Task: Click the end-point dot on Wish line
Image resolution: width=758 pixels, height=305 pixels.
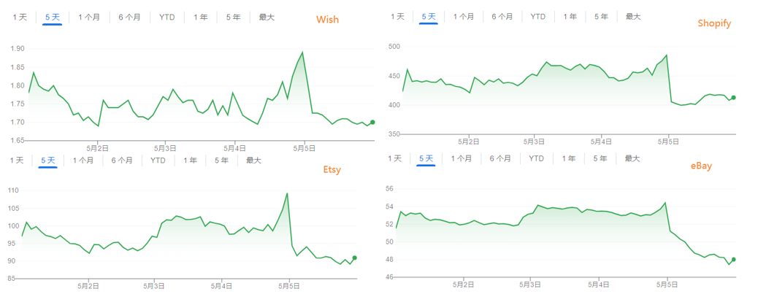Action: [x=373, y=123]
